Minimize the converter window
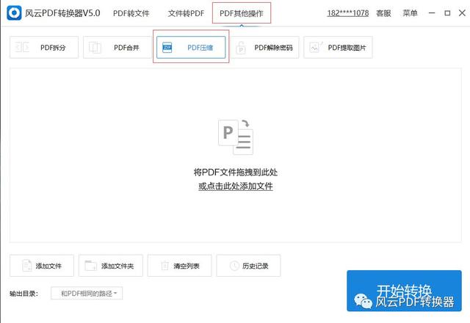The image size is (470, 323). point(432,13)
